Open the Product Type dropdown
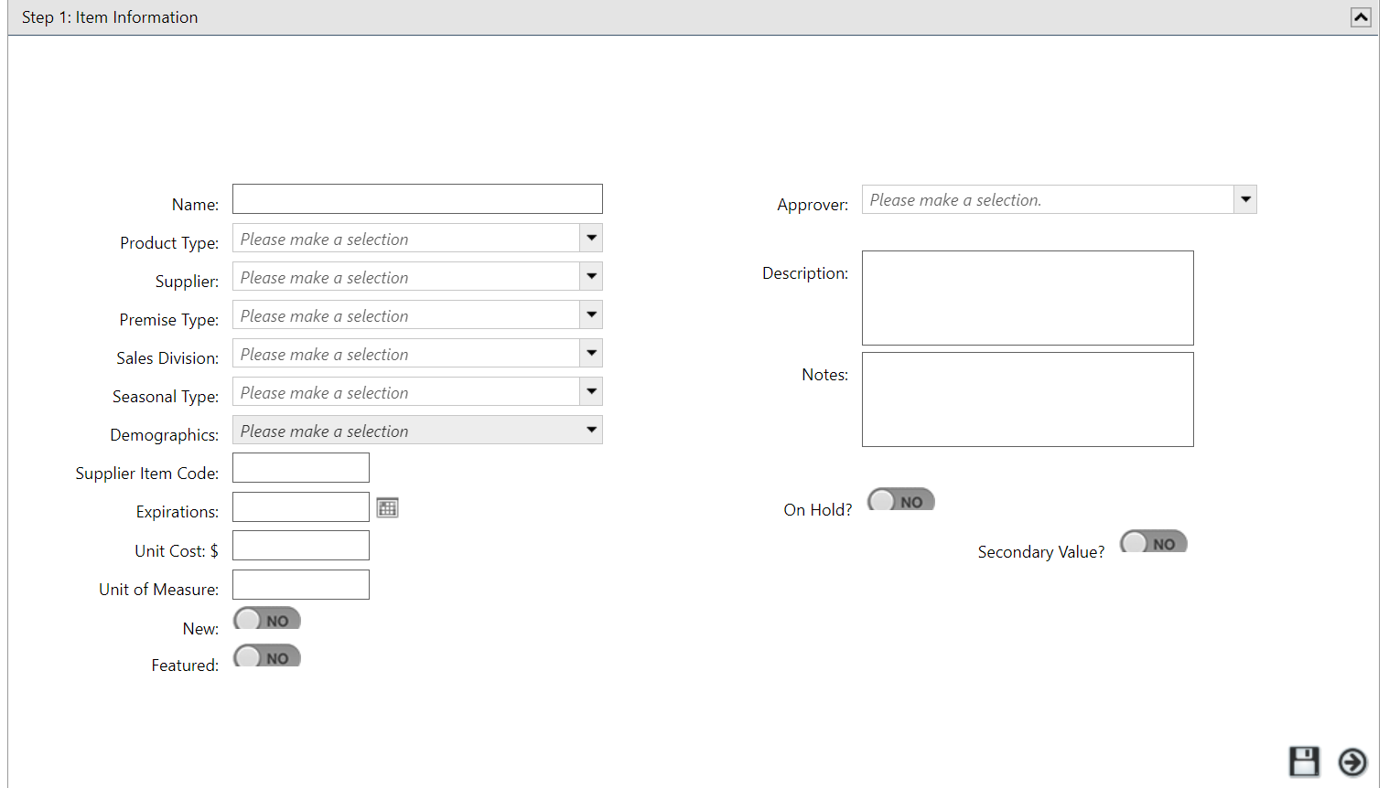 pyautogui.click(x=591, y=238)
